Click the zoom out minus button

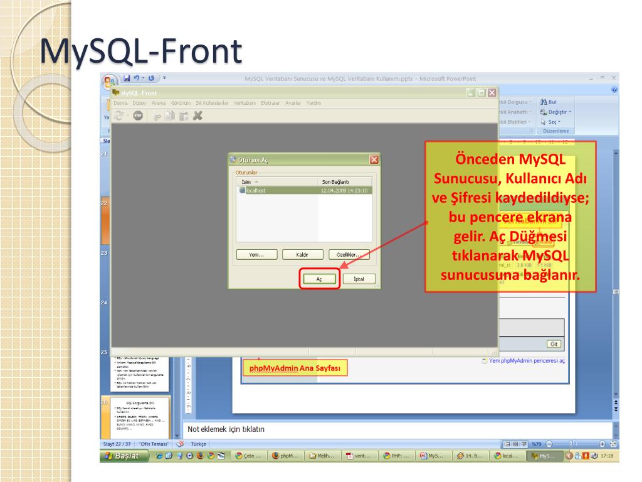[549, 444]
